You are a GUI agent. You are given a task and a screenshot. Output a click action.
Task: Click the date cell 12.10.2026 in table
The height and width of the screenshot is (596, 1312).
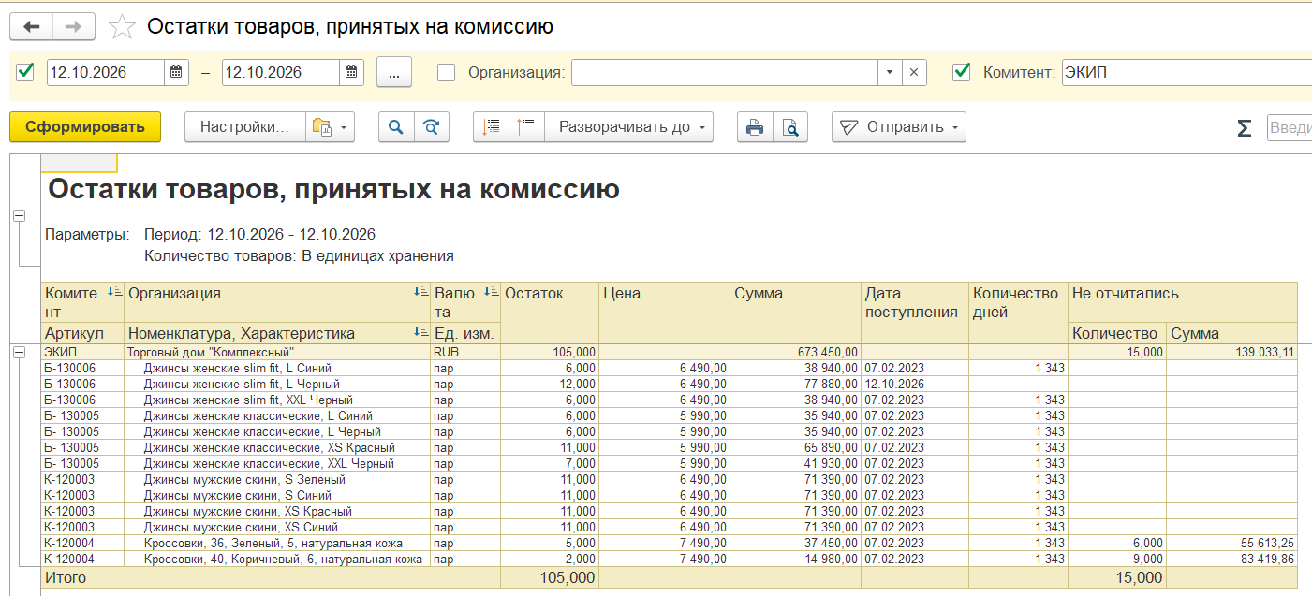click(x=914, y=384)
